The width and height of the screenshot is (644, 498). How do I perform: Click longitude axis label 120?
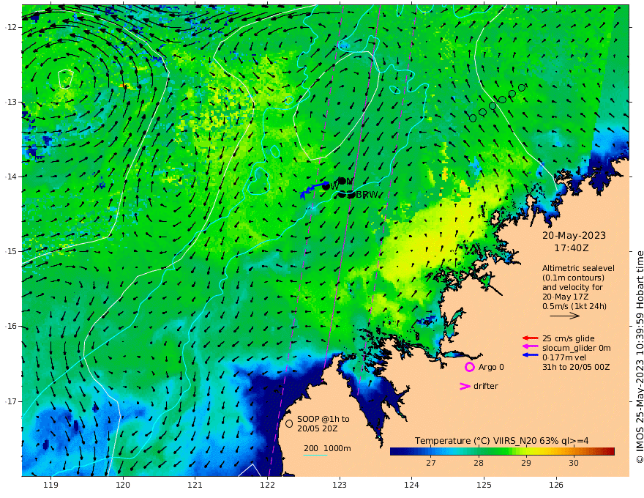pyautogui.click(x=123, y=486)
